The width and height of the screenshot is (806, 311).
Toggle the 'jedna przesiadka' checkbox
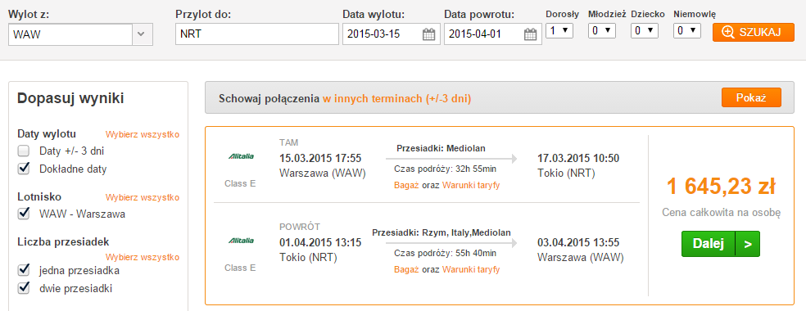coord(23,270)
